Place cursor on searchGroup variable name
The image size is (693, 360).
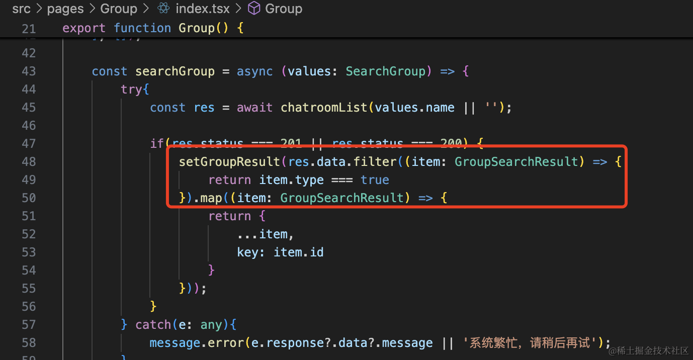point(175,71)
